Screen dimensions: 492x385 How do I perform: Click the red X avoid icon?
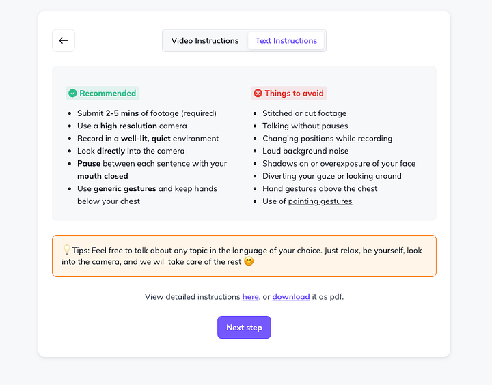[x=258, y=93]
